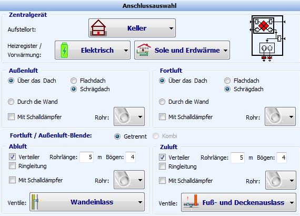Enable Mit Schalldämpfer under Außenluft

11,116
